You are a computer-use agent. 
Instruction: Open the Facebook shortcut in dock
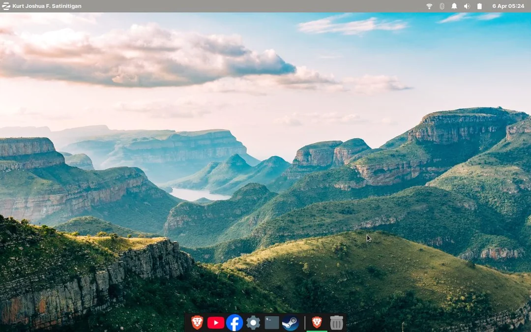pos(235,322)
